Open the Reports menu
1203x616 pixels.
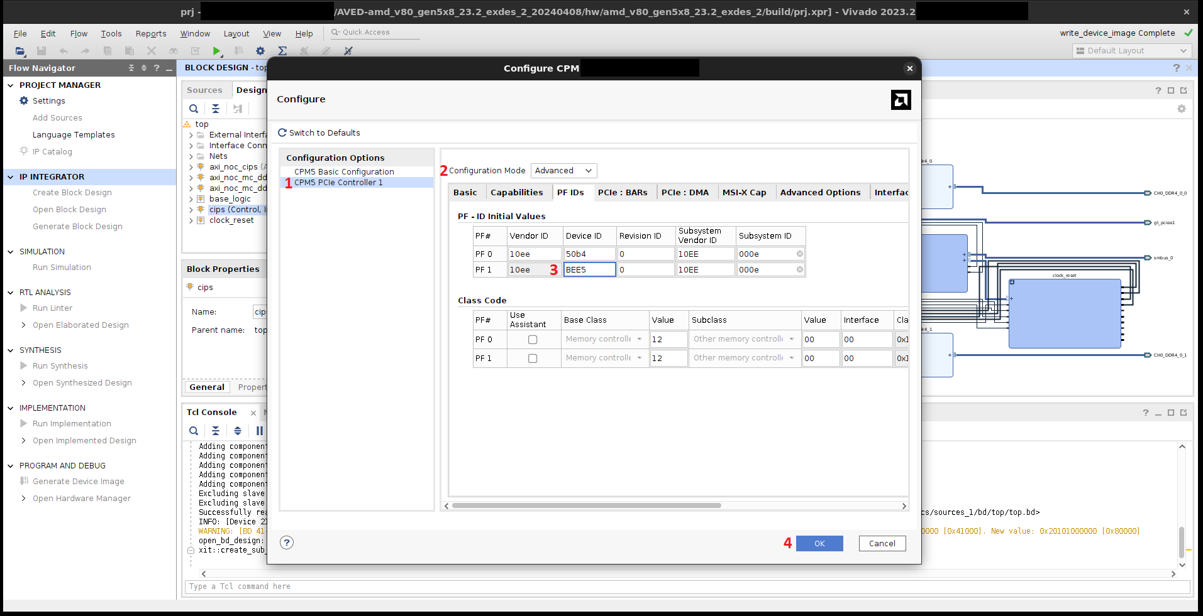coord(150,33)
